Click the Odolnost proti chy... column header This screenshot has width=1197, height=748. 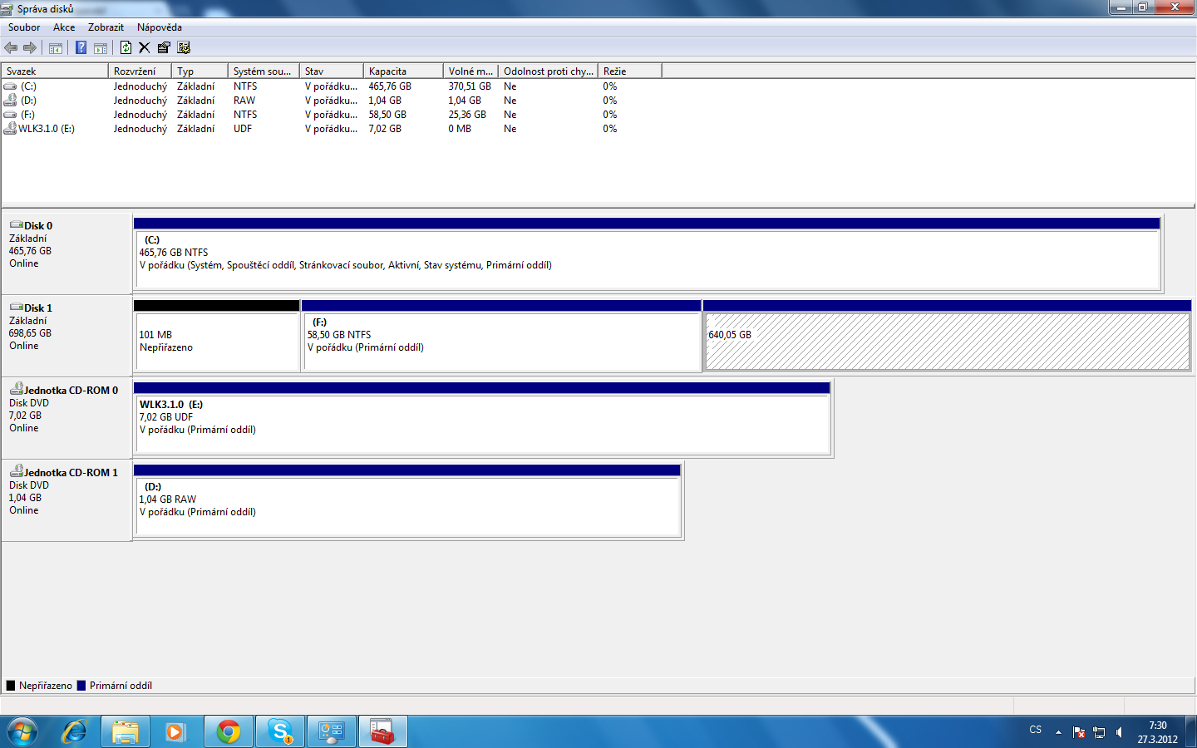pyautogui.click(x=549, y=71)
